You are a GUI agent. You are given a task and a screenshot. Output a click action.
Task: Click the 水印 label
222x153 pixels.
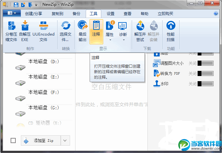pyautogui.click(x=164, y=84)
